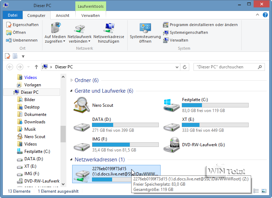Click Festplatte (C:) capacity bar
272x198 pixels.
(215, 105)
